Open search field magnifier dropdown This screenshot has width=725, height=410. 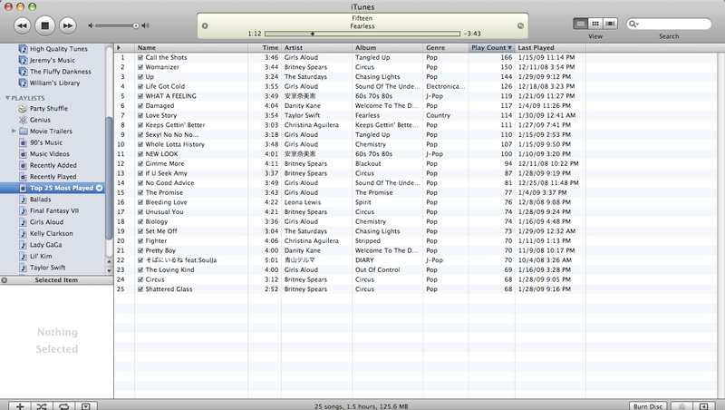634,24
